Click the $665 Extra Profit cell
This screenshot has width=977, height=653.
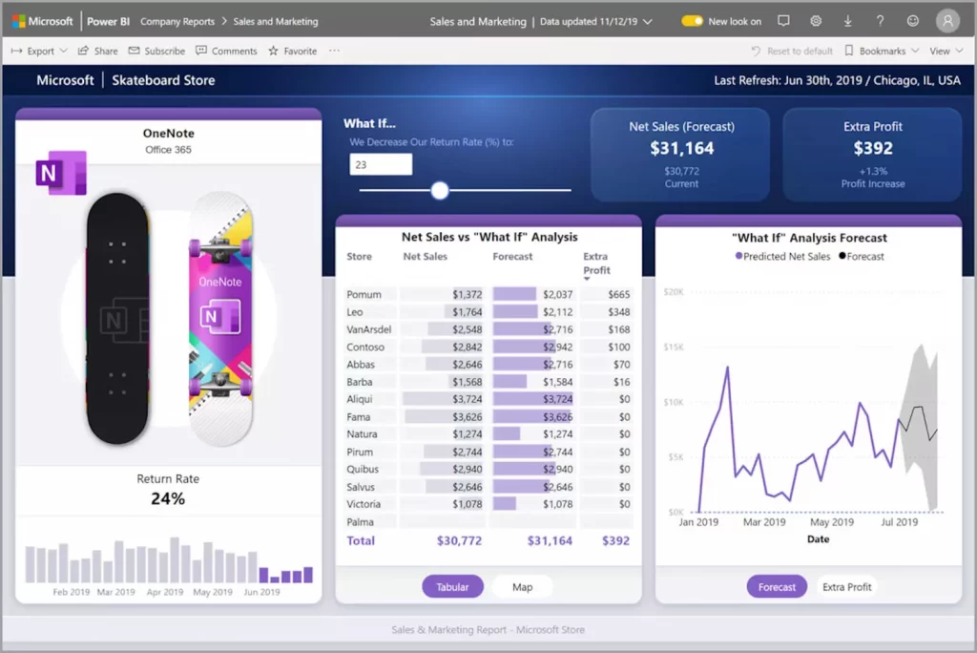[x=618, y=294]
